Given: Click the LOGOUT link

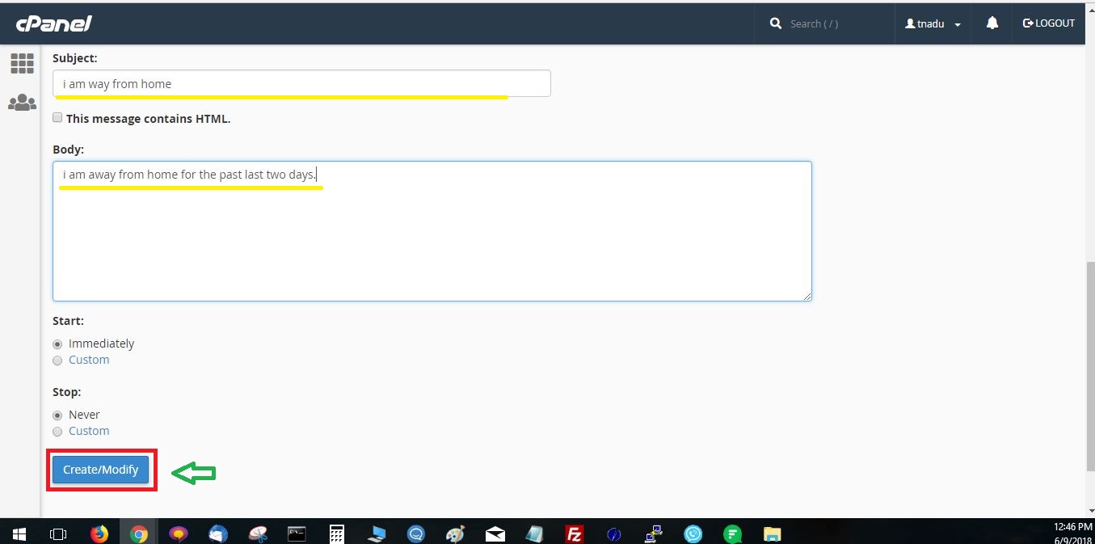Looking at the screenshot, I should (1049, 23).
